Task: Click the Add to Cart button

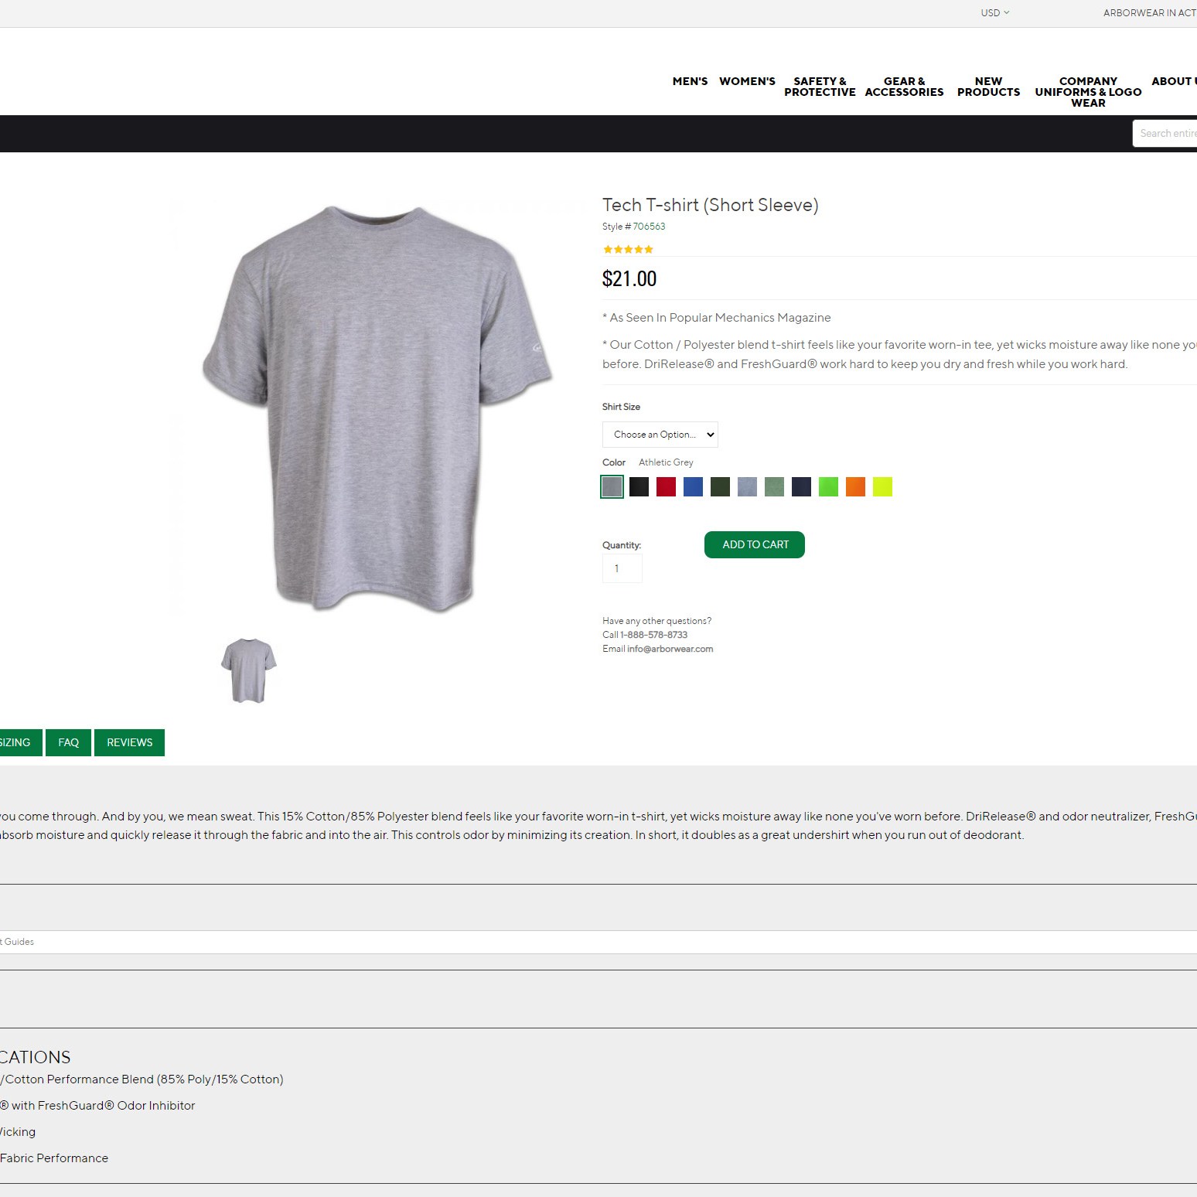Action: pos(754,544)
